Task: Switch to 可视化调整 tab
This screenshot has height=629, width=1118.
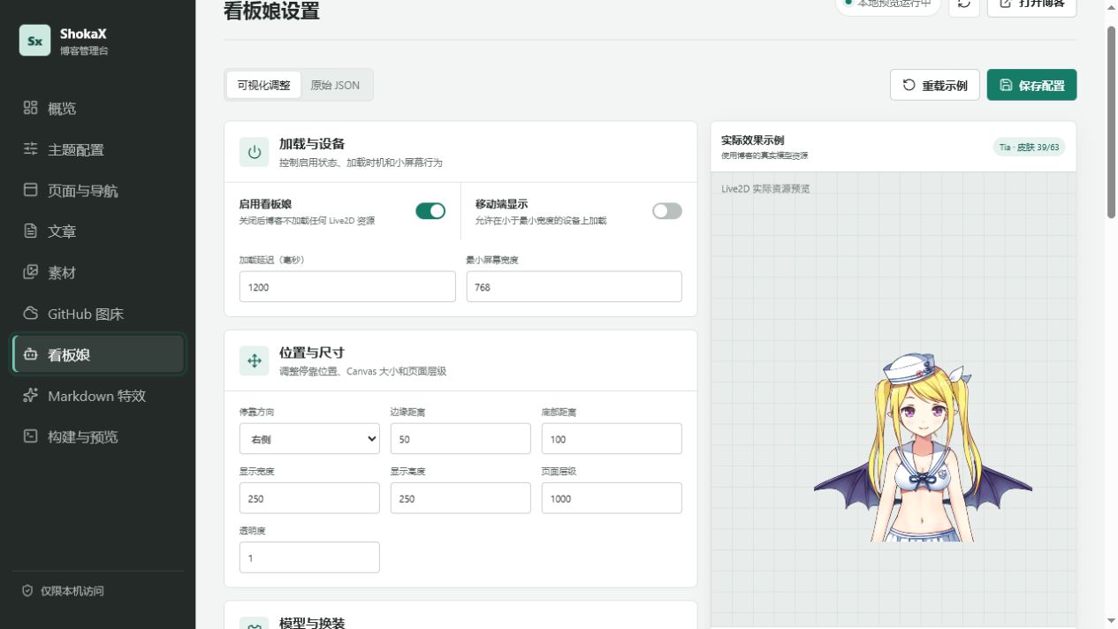Action: tap(264, 85)
